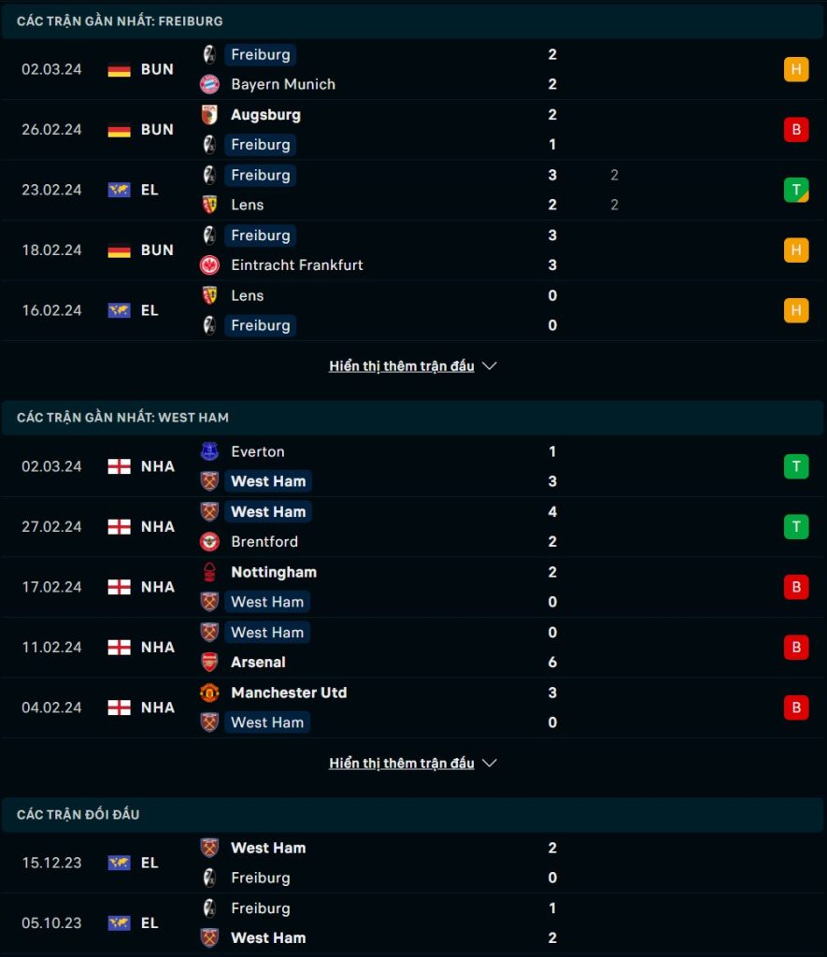The width and height of the screenshot is (827, 957).
Task: Open 'Hiển thị thêm trận đấu' under West Ham
Action: pyautogui.click(x=402, y=764)
